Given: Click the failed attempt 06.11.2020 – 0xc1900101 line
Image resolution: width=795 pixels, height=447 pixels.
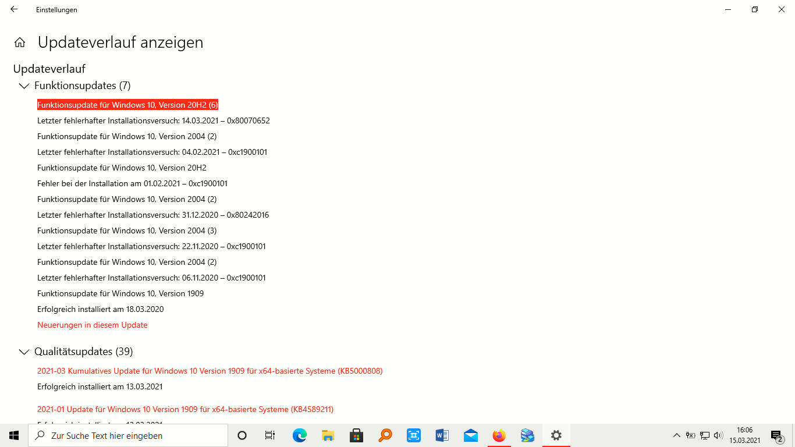Looking at the screenshot, I should pos(151,278).
